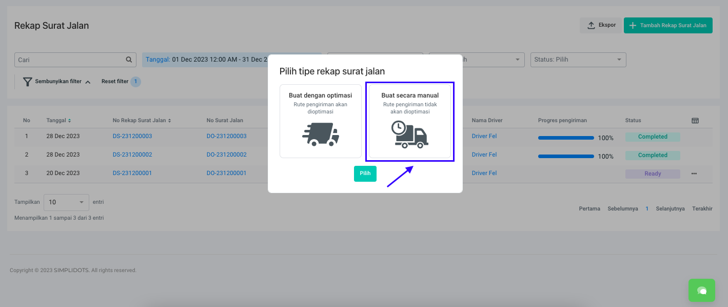Viewport: 728px width, 307px height.
Task: Focus the Cari search field
Action: pyautogui.click(x=69, y=60)
